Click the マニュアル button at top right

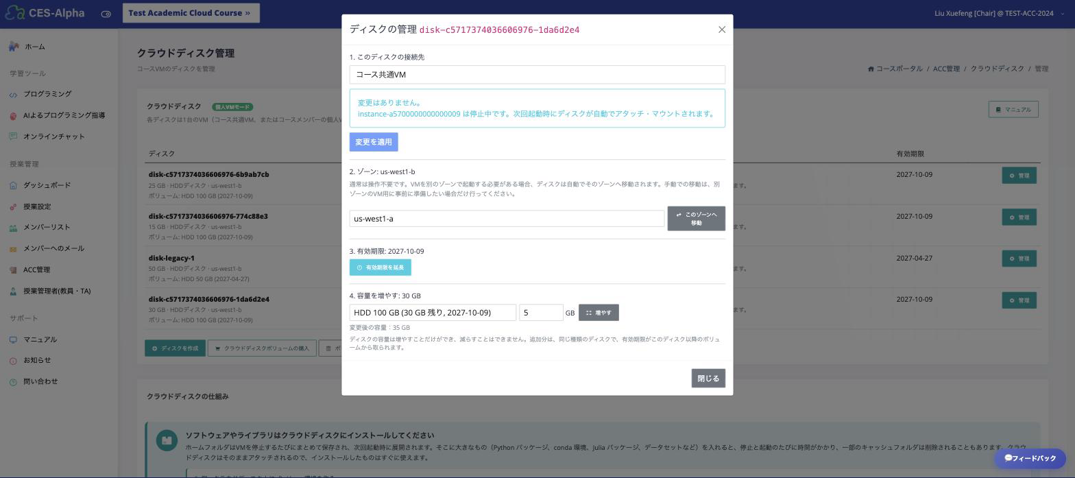click(x=1013, y=109)
